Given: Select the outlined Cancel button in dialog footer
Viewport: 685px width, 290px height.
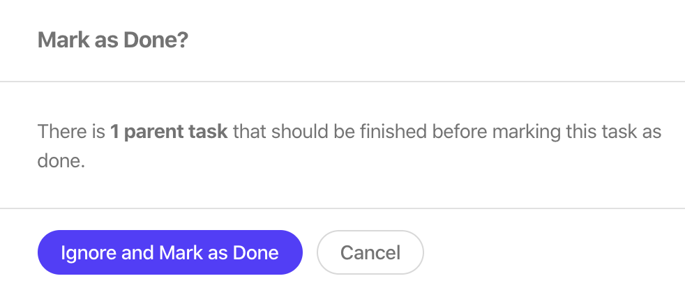Looking at the screenshot, I should tap(370, 252).
